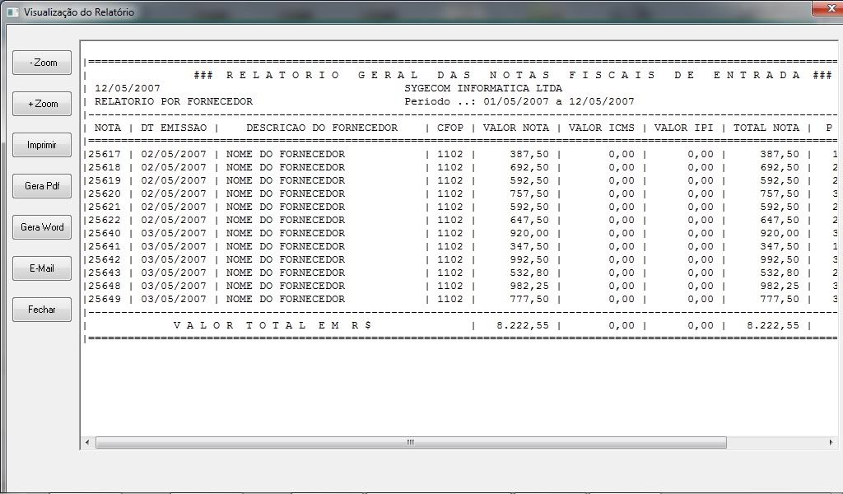
Task: Send the report via E-Mail button
Action: click(x=42, y=268)
